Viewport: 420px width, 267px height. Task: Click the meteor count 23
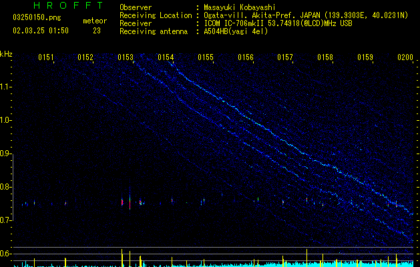point(97,31)
